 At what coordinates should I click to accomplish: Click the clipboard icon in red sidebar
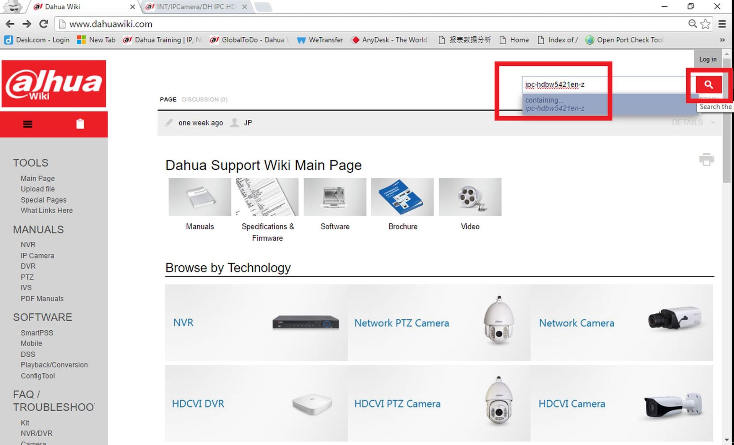(80, 124)
